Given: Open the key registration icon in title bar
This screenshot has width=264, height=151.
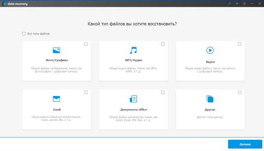Looking at the screenshot, I should [x=229, y=4].
